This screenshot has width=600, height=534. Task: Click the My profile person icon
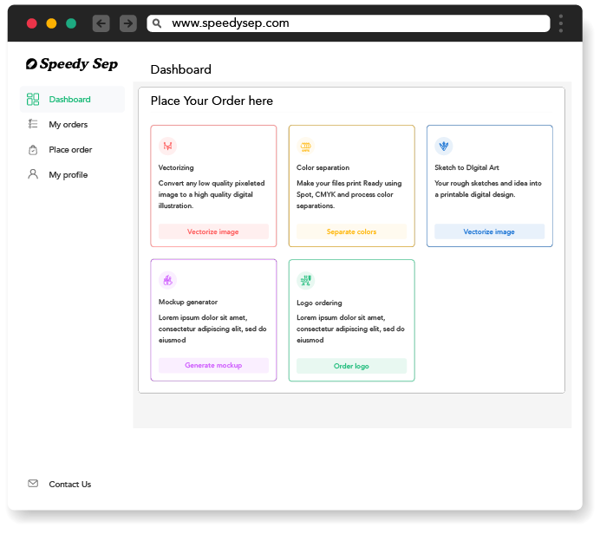click(x=33, y=174)
